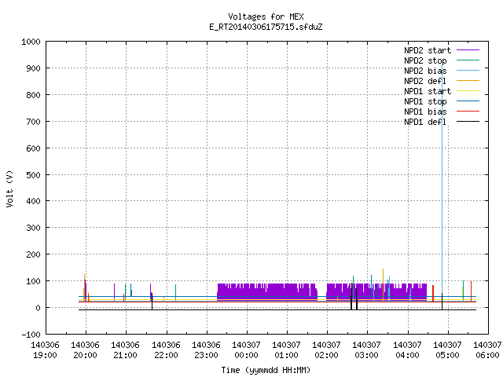Click the x-axis tick '140306 20:00'
The width and height of the screenshot is (503, 377).
point(85,350)
